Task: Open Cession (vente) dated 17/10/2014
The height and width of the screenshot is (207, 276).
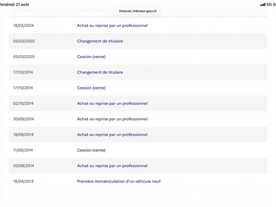Action: pyautogui.click(x=91, y=88)
